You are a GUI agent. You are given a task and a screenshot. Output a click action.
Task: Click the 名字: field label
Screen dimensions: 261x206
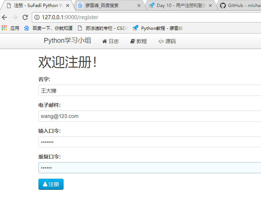[44, 79]
